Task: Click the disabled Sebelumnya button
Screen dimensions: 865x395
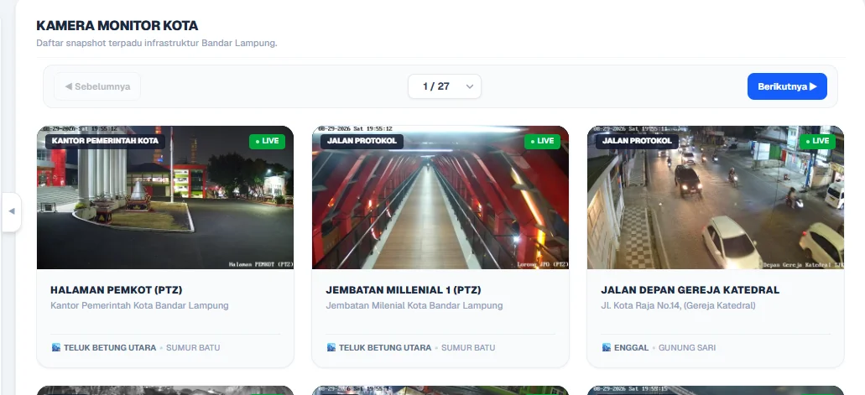Action: [x=97, y=86]
